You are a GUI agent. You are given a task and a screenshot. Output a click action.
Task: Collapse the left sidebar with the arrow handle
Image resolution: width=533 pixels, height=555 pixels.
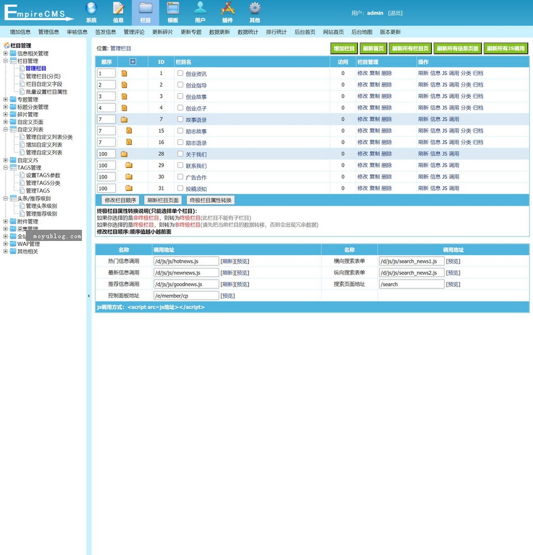88,296
